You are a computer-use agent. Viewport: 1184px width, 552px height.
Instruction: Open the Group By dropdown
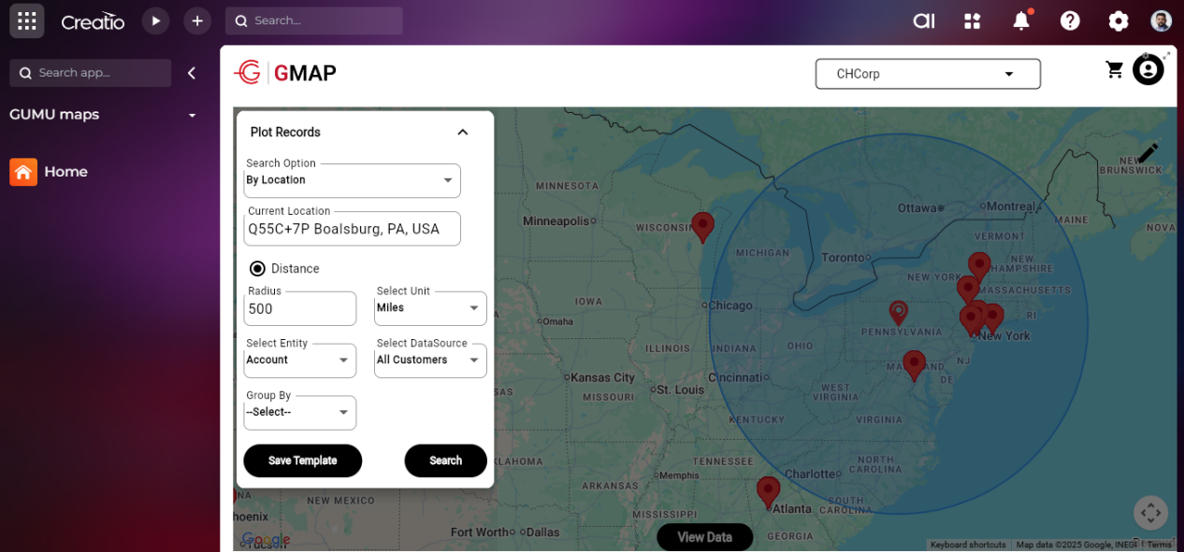point(299,413)
